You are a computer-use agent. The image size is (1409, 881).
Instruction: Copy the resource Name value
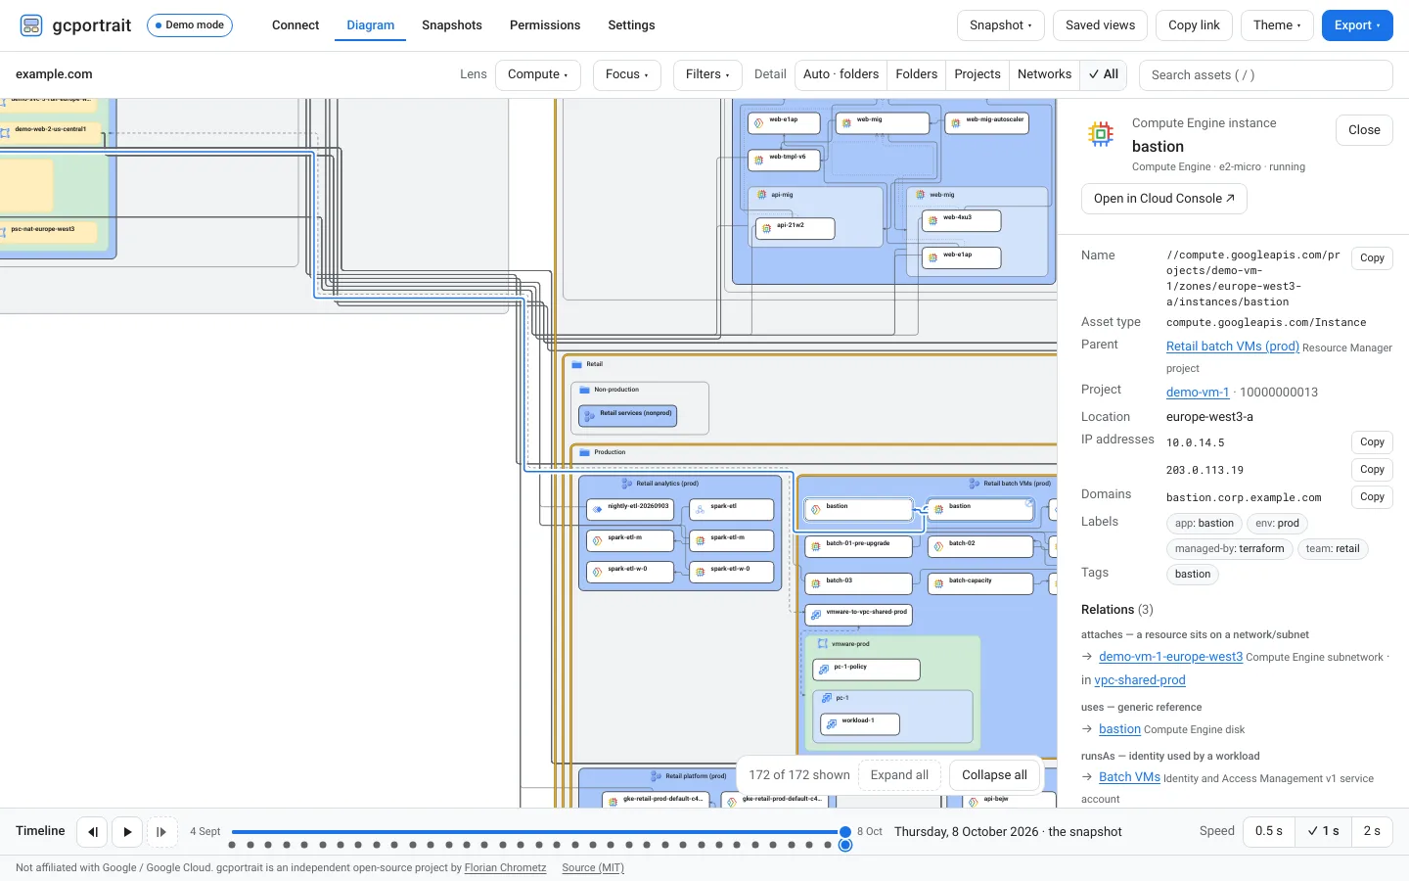click(x=1372, y=258)
